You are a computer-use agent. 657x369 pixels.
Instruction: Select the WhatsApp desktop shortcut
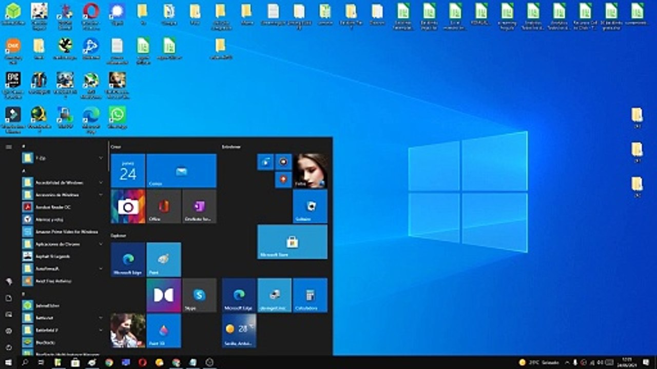pyautogui.click(x=117, y=118)
